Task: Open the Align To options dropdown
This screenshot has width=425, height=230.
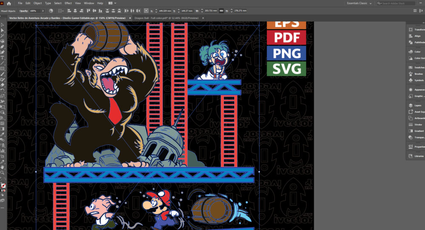Action: (x=61, y=11)
